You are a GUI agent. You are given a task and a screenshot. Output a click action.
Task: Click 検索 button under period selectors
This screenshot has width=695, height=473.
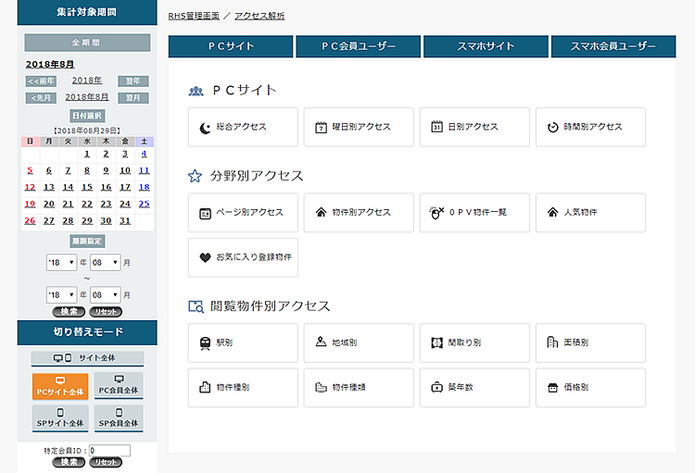69,312
